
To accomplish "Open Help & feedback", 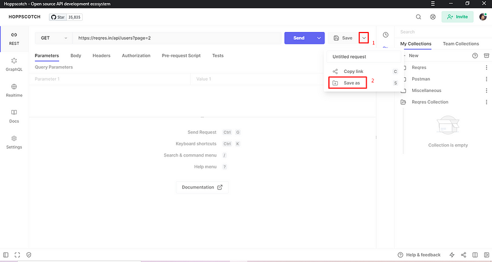I will (x=419, y=255).
